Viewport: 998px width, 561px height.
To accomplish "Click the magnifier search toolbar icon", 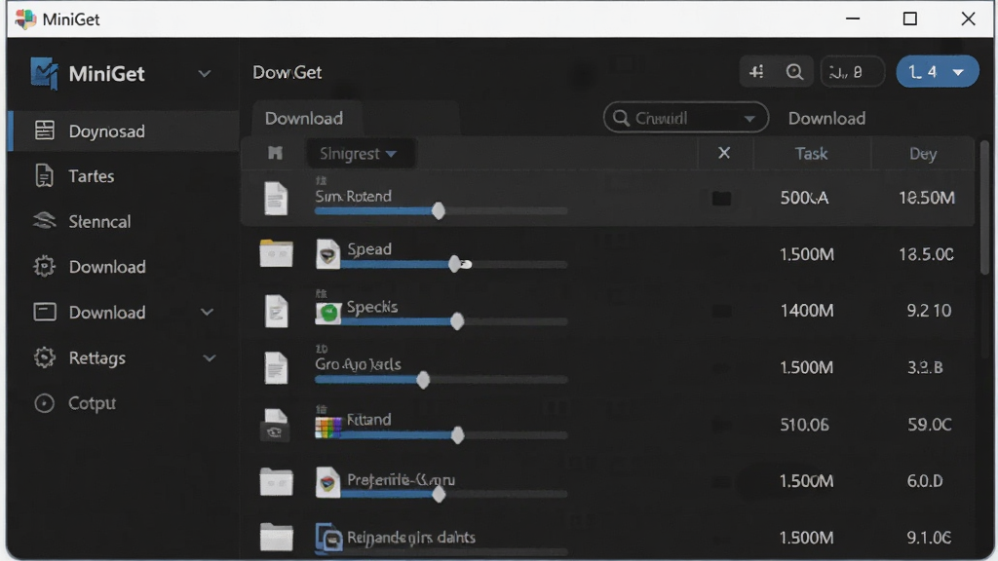I will click(x=794, y=72).
